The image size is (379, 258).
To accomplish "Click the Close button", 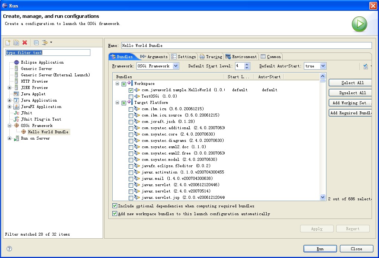I will click(357, 249).
